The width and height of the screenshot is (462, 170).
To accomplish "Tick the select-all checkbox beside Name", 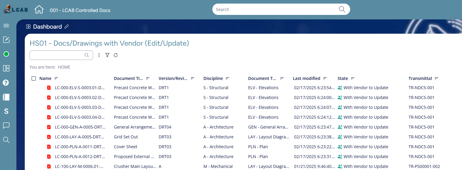I will coord(34,78).
